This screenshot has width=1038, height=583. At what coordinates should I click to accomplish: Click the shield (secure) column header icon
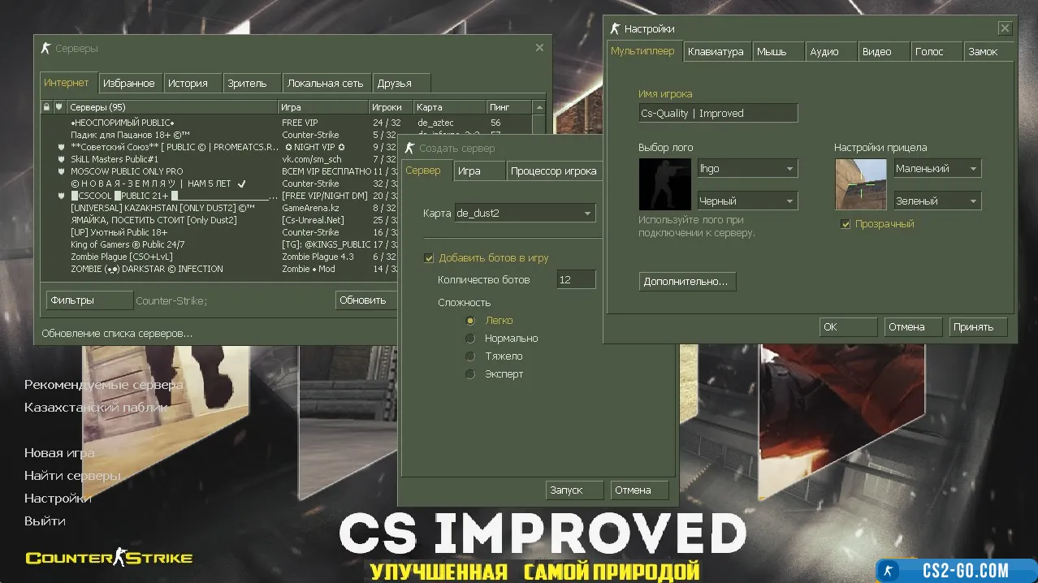58,107
